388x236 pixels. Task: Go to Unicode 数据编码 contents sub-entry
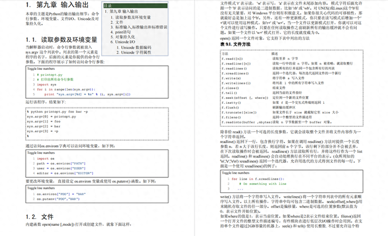[x=136, y=47]
